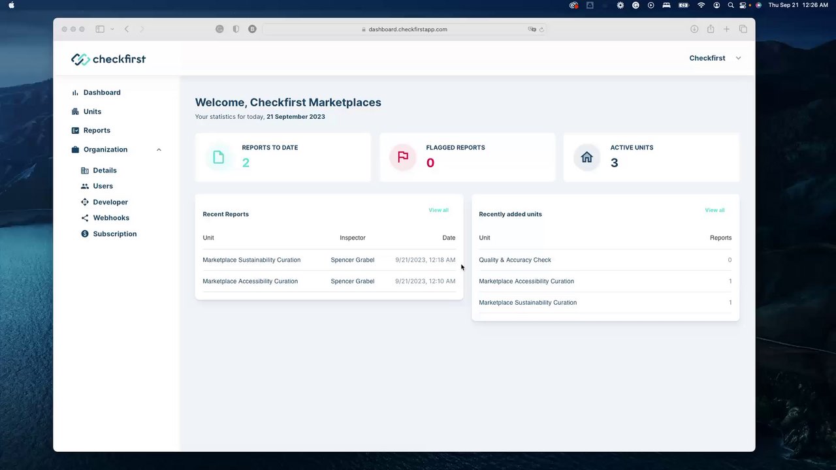This screenshot has height=470, width=836.
Task: Open the Checkfirst account dropdown
Action: [x=715, y=58]
